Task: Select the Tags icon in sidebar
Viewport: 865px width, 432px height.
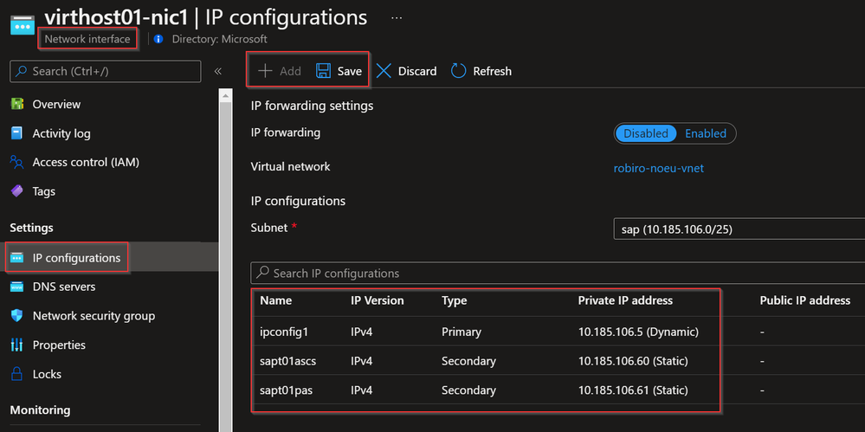Action: [x=16, y=191]
